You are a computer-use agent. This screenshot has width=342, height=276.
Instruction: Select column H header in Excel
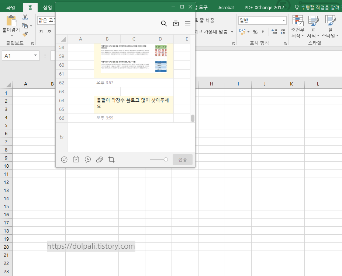pyautogui.click(x=211, y=84)
